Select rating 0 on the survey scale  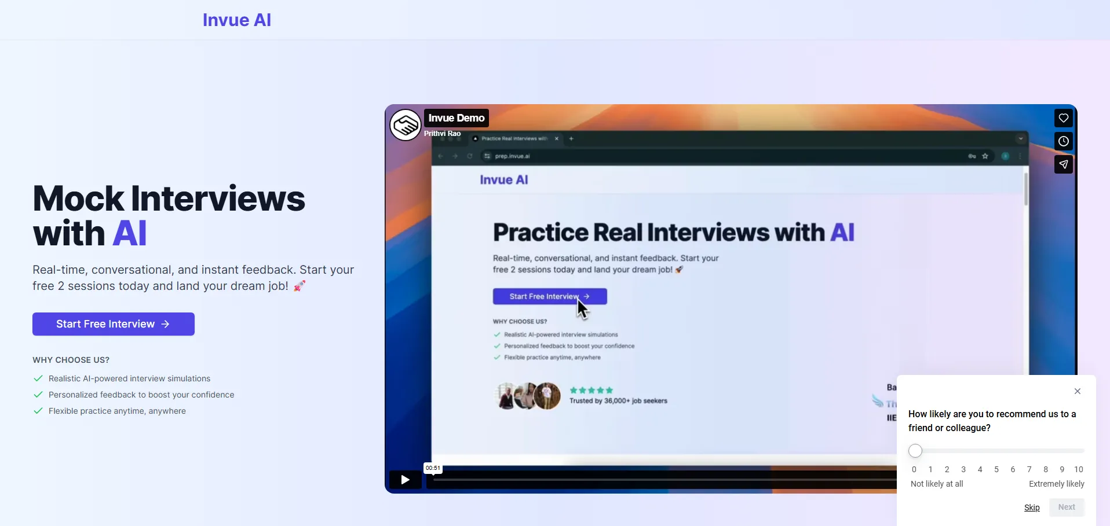914,469
